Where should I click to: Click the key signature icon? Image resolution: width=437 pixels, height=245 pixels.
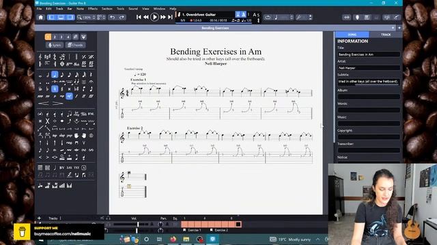pyautogui.click(x=48, y=56)
